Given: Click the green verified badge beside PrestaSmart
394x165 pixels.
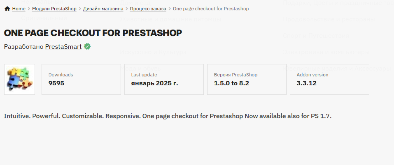Looking at the screenshot, I should coord(87,47).
